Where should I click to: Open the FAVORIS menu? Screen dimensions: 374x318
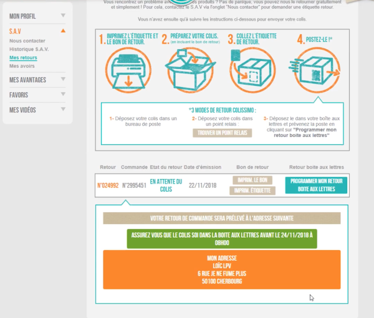tap(19, 95)
